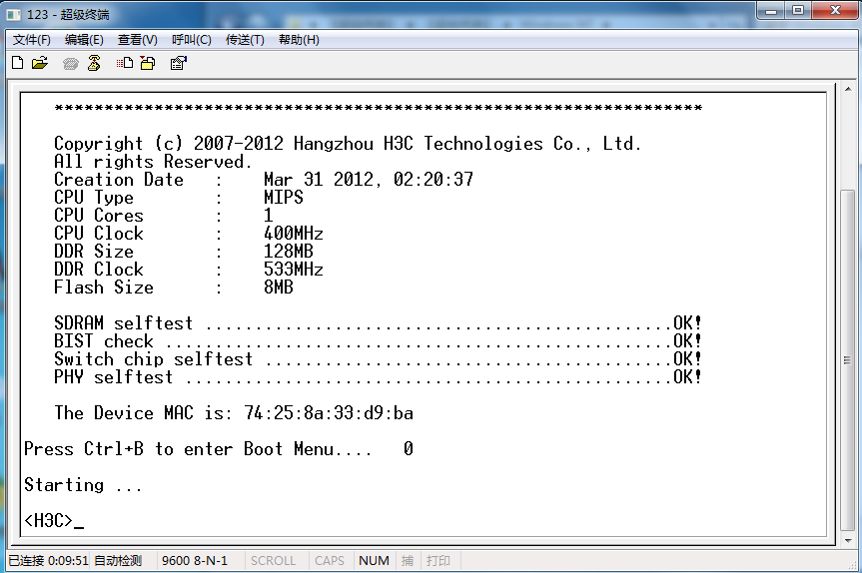862x573 pixels.
Task: Click the vertical scrollbar thumb
Action: coord(848,359)
